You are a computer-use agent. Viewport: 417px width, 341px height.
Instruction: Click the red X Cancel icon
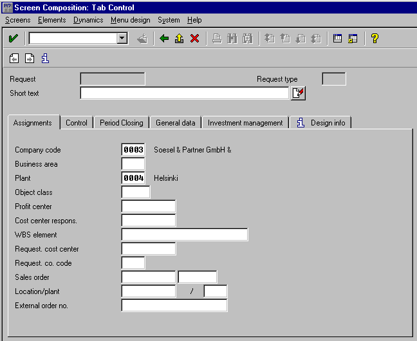194,39
